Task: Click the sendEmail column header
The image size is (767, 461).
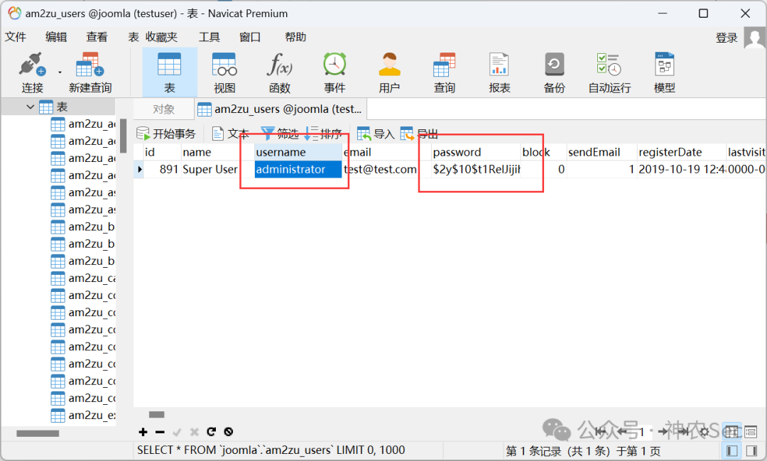Action: (x=602, y=152)
